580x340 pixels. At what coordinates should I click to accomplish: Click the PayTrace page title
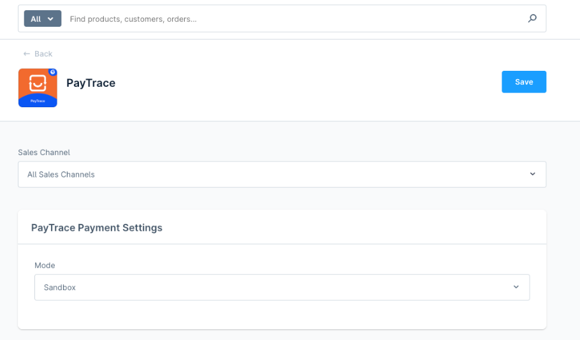91,83
